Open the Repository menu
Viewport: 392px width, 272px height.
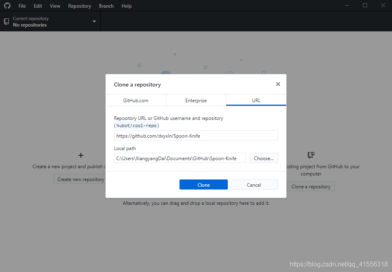coord(80,6)
